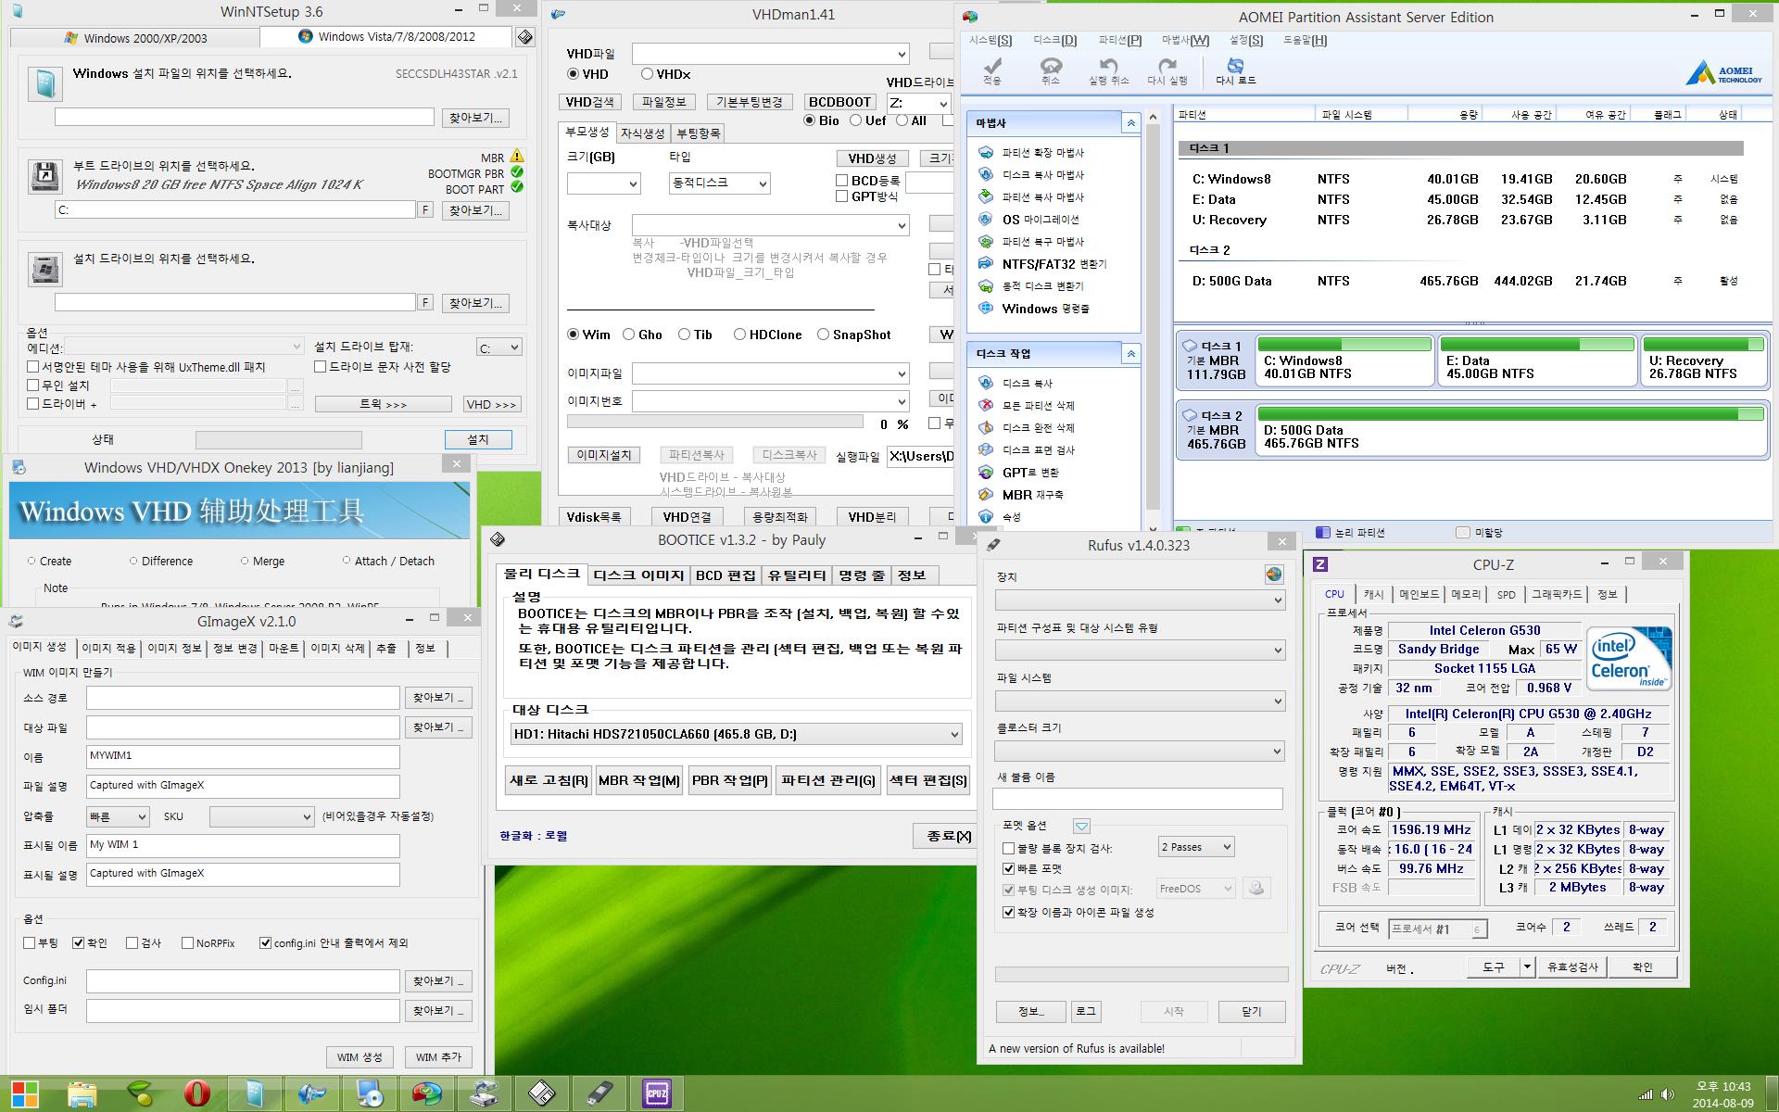
Task: Click MBR 재구축 icon in disk operations
Action: [x=986, y=494]
